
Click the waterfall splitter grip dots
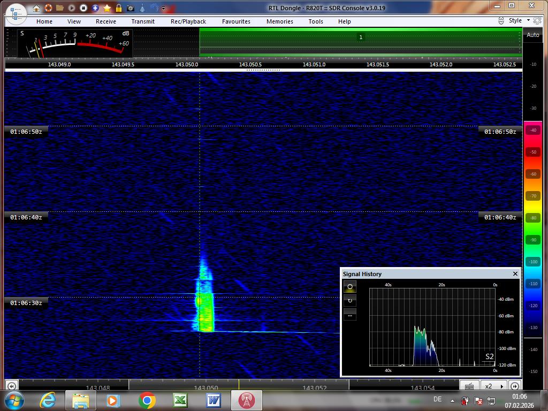pyautogui.click(x=263, y=70)
